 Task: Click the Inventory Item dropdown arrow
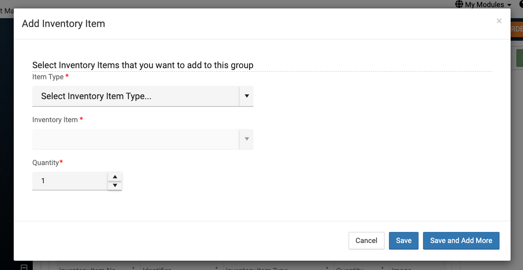point(246,139)
